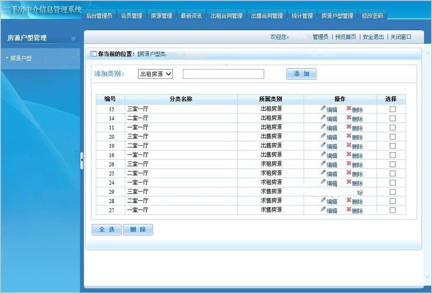Open the 修改密码 tab
This screenshot has width=432, height=294.
[x=372, y=16]
